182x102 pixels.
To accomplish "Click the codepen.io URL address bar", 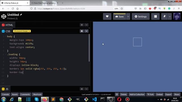I will [x=61, y=8].
